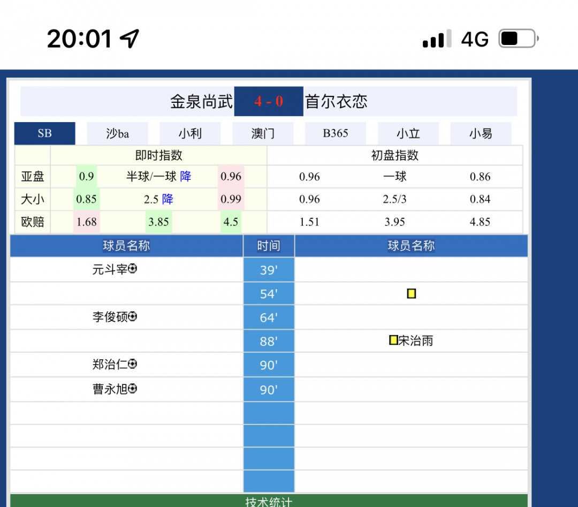578x507 pixels.
Task: Tap the yellow card in the 54' row
Action: (412, 293)
